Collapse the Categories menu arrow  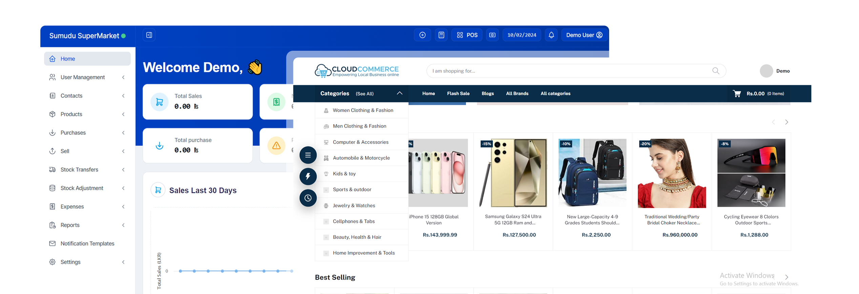pyautogui.click(x=399, y=93)
